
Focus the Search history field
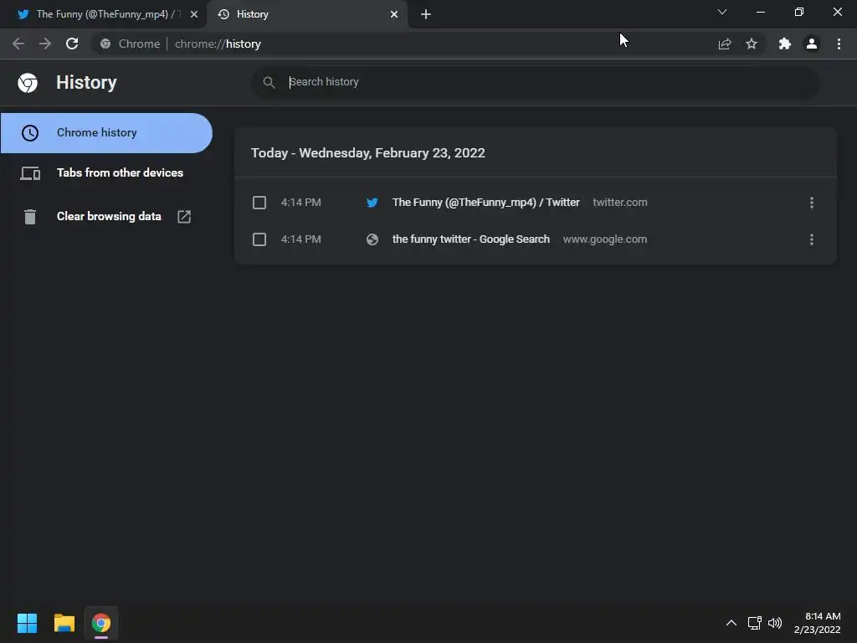[x=536, y=82]
